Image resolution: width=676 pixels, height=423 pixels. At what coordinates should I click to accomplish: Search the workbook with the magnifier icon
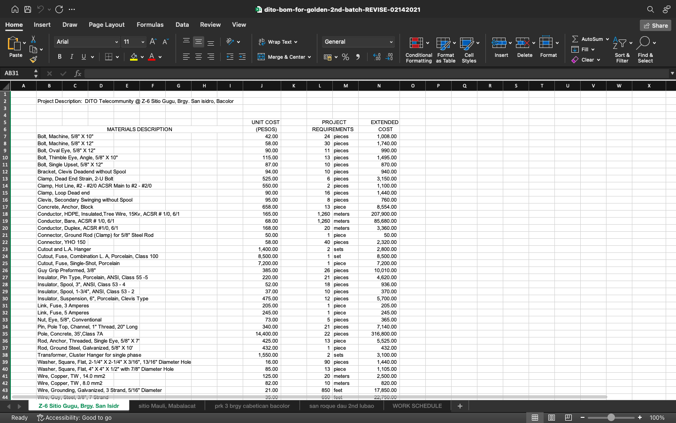650,9
